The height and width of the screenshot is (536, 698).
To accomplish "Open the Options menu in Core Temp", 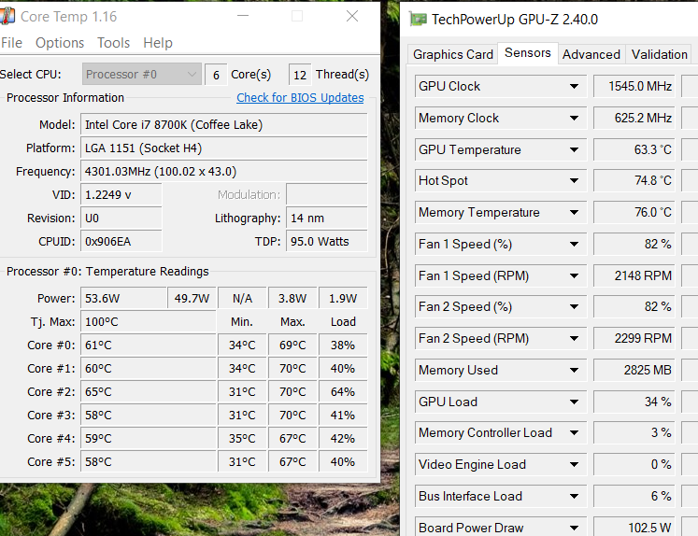I will coord(60,43).
